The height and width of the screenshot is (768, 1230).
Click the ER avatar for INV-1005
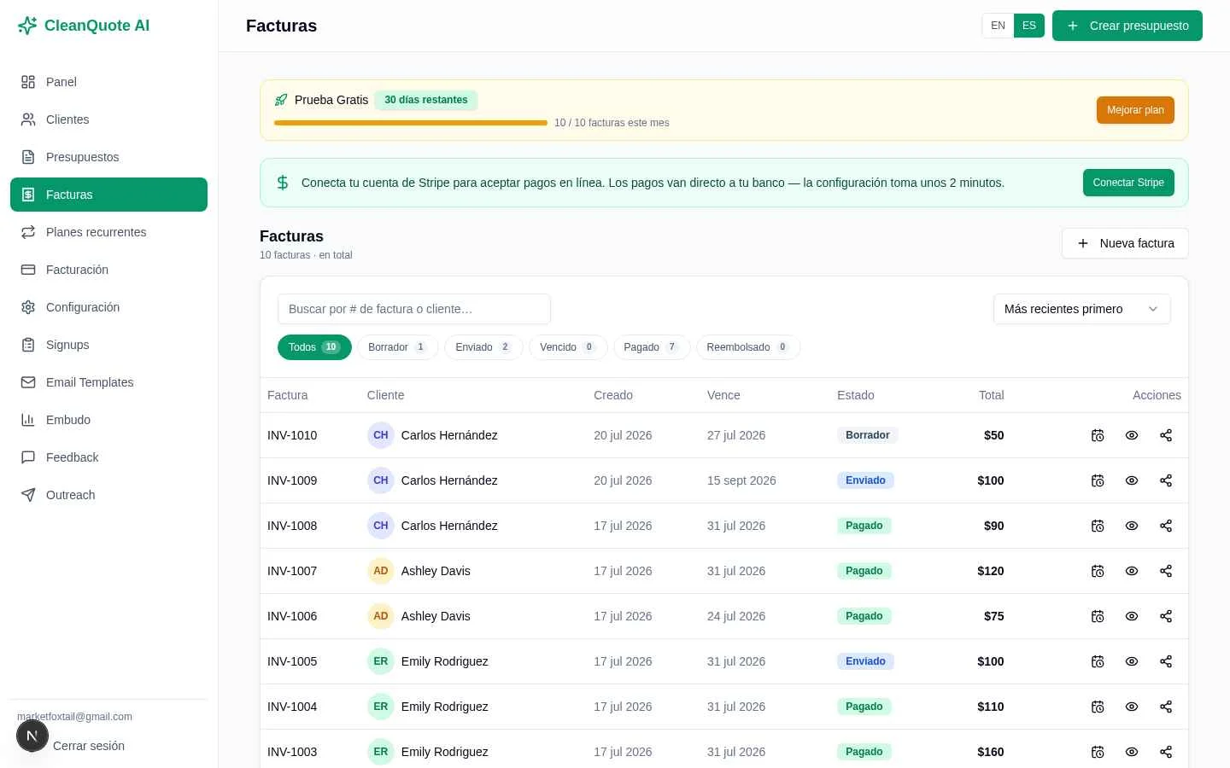coord(381,661)
